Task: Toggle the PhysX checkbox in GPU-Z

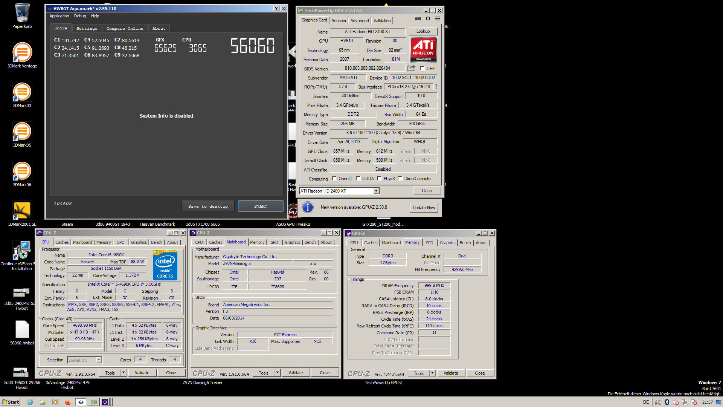Action: pyautogui.click(x=379, y=179)
